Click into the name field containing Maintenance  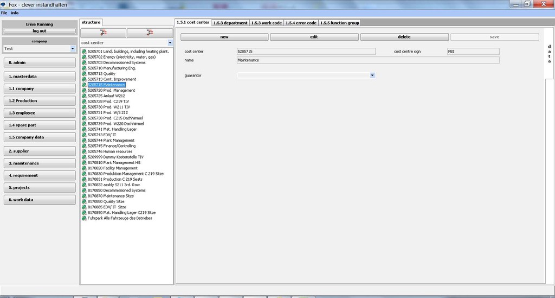[x=367, y=60]
